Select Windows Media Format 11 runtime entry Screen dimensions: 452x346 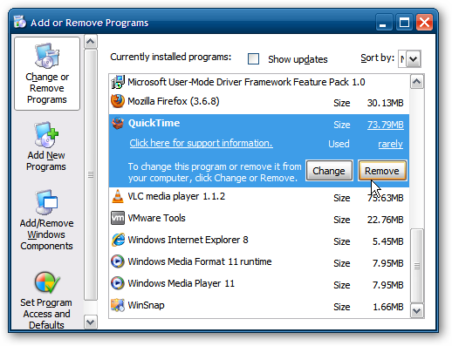pos(259,262)
